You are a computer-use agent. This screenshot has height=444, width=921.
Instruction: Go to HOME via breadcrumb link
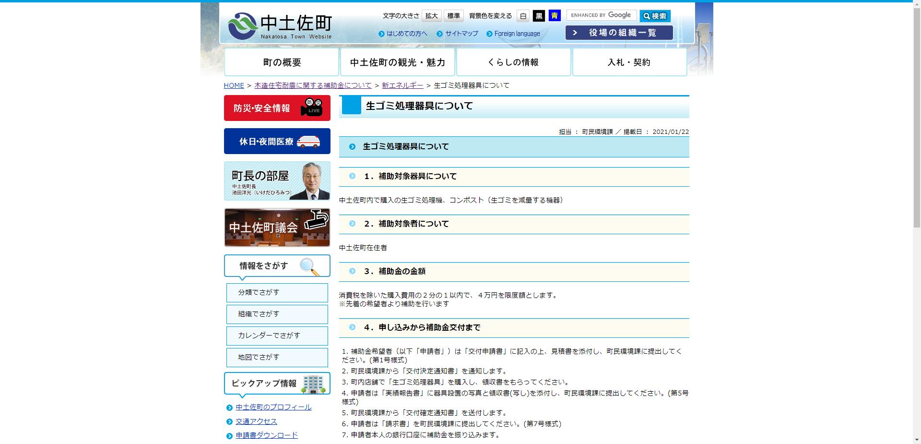pyautogui.click(x=234, y=85)
